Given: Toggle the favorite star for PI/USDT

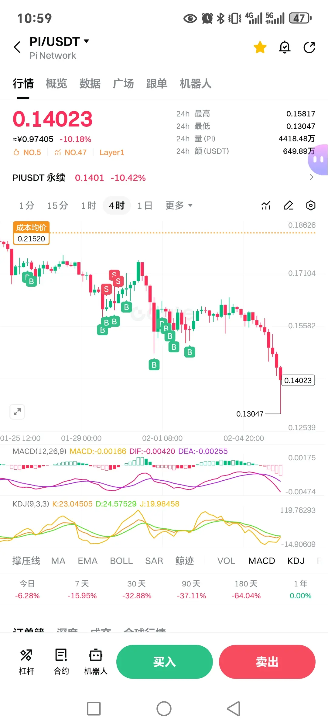Looking at the screenshot, I should (x=260, y=47).
